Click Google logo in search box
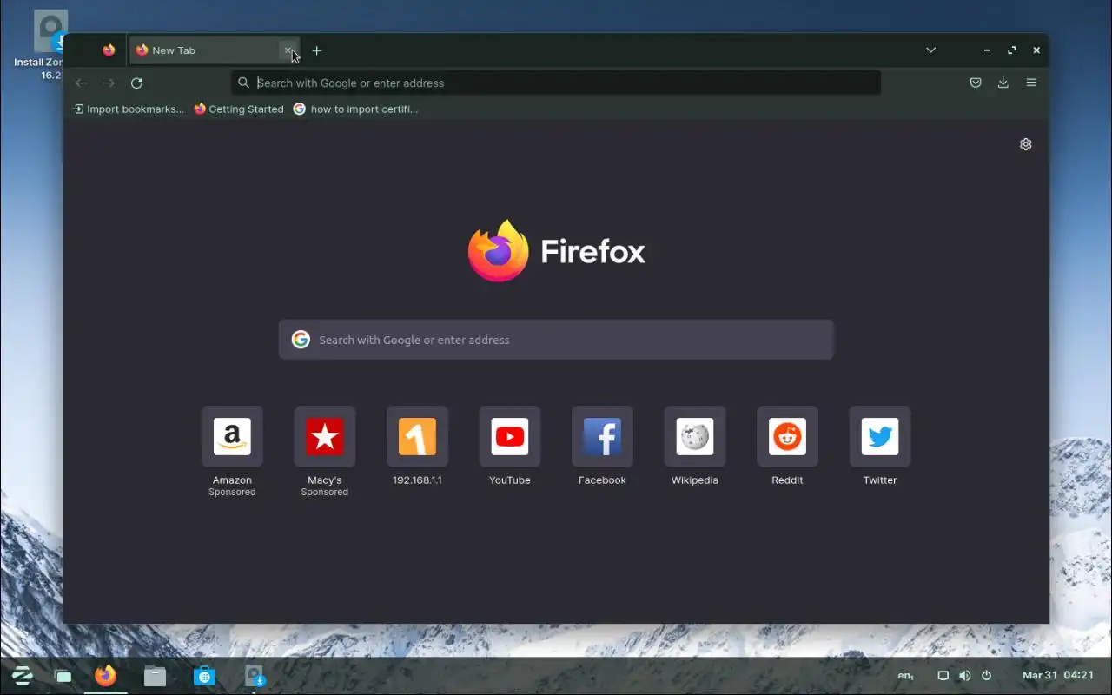Image resolution: width=1112 pixels, height=695 pixels. (301, 340)
